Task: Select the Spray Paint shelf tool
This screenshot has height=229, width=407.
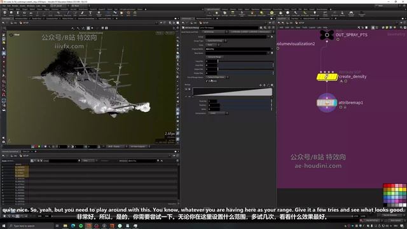Action: [82, 13]
